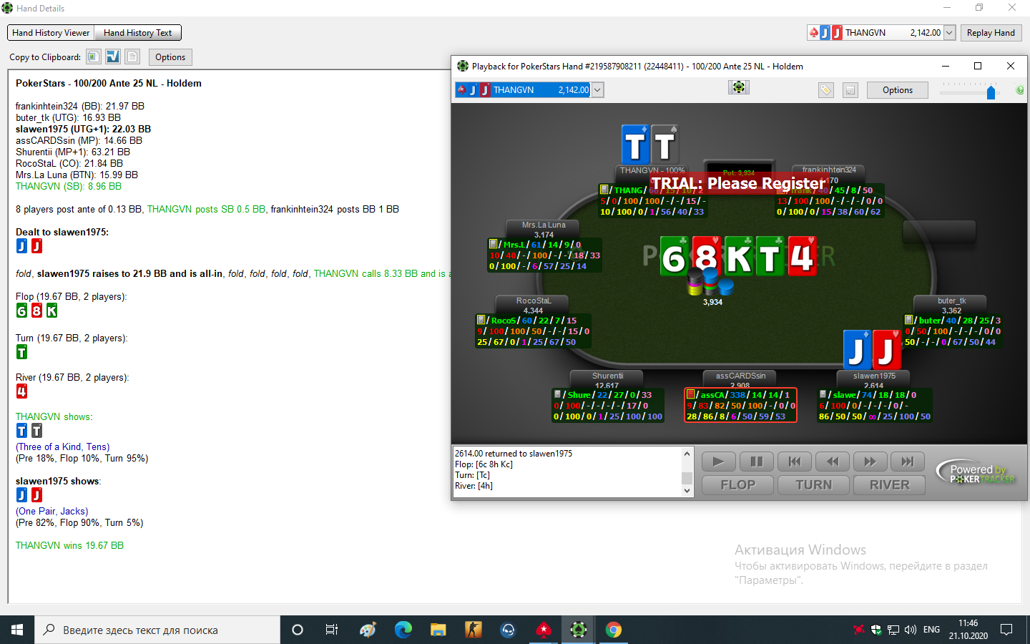This screenshot has width=1030, height=644.
Task: Open Cortana circle icon on taskbar
Action: [x=298, y=630]
